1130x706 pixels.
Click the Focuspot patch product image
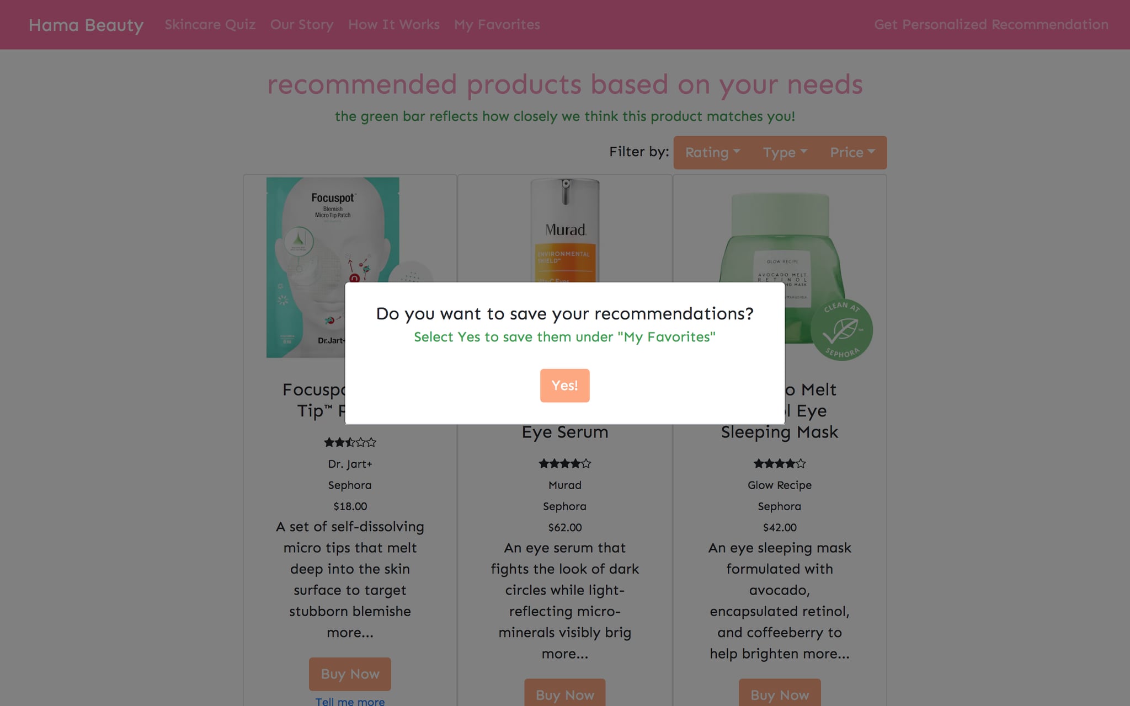tap(333, 267)
